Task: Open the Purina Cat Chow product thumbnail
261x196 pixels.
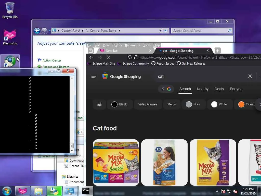Action: pyautogui.click(x=164, y=163)
